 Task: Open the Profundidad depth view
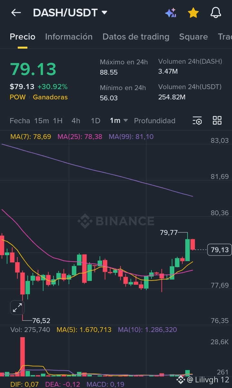coord(155,121)
